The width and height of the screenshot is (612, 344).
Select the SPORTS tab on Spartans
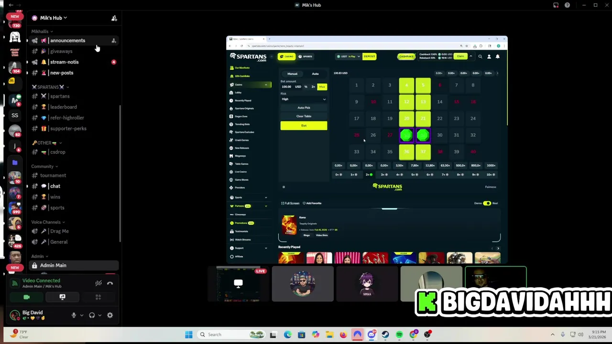click(x=305, y=56)
